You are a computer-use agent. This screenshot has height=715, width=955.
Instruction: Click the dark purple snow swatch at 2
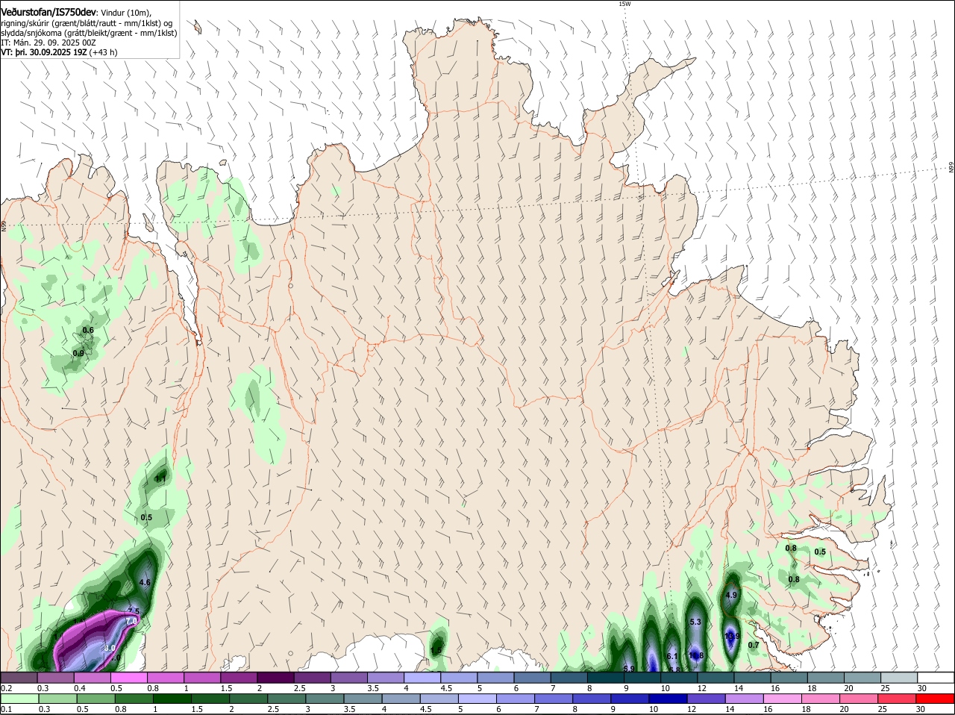[276, 678]
